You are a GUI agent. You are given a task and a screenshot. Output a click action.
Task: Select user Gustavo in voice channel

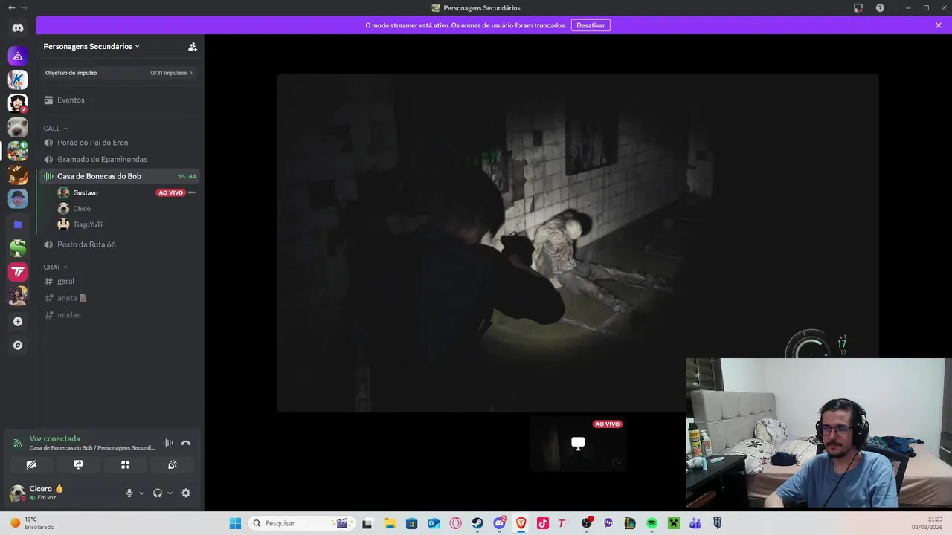click(x=85, y=192)
